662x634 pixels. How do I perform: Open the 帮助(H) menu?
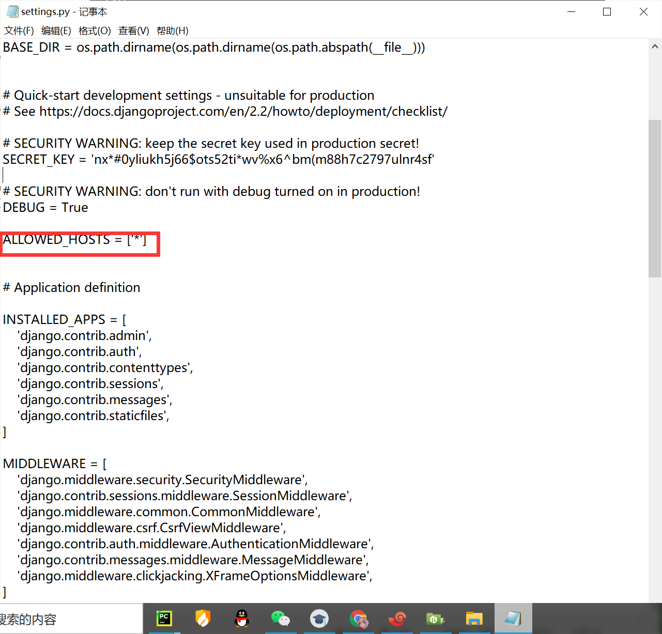(x=173, y=31)
